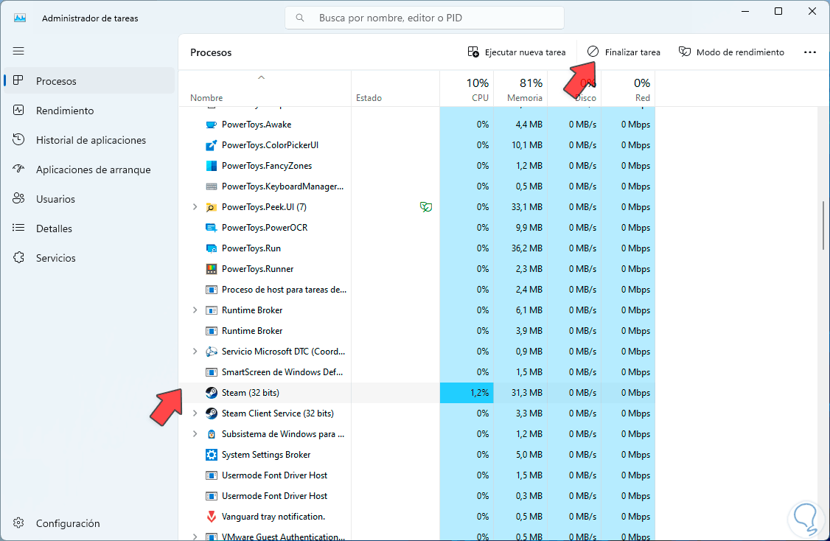Expand the PowerToys.Peek.UI (7) group
The width and height of the screenshot is (830, 541).
[x=195, y=207]
